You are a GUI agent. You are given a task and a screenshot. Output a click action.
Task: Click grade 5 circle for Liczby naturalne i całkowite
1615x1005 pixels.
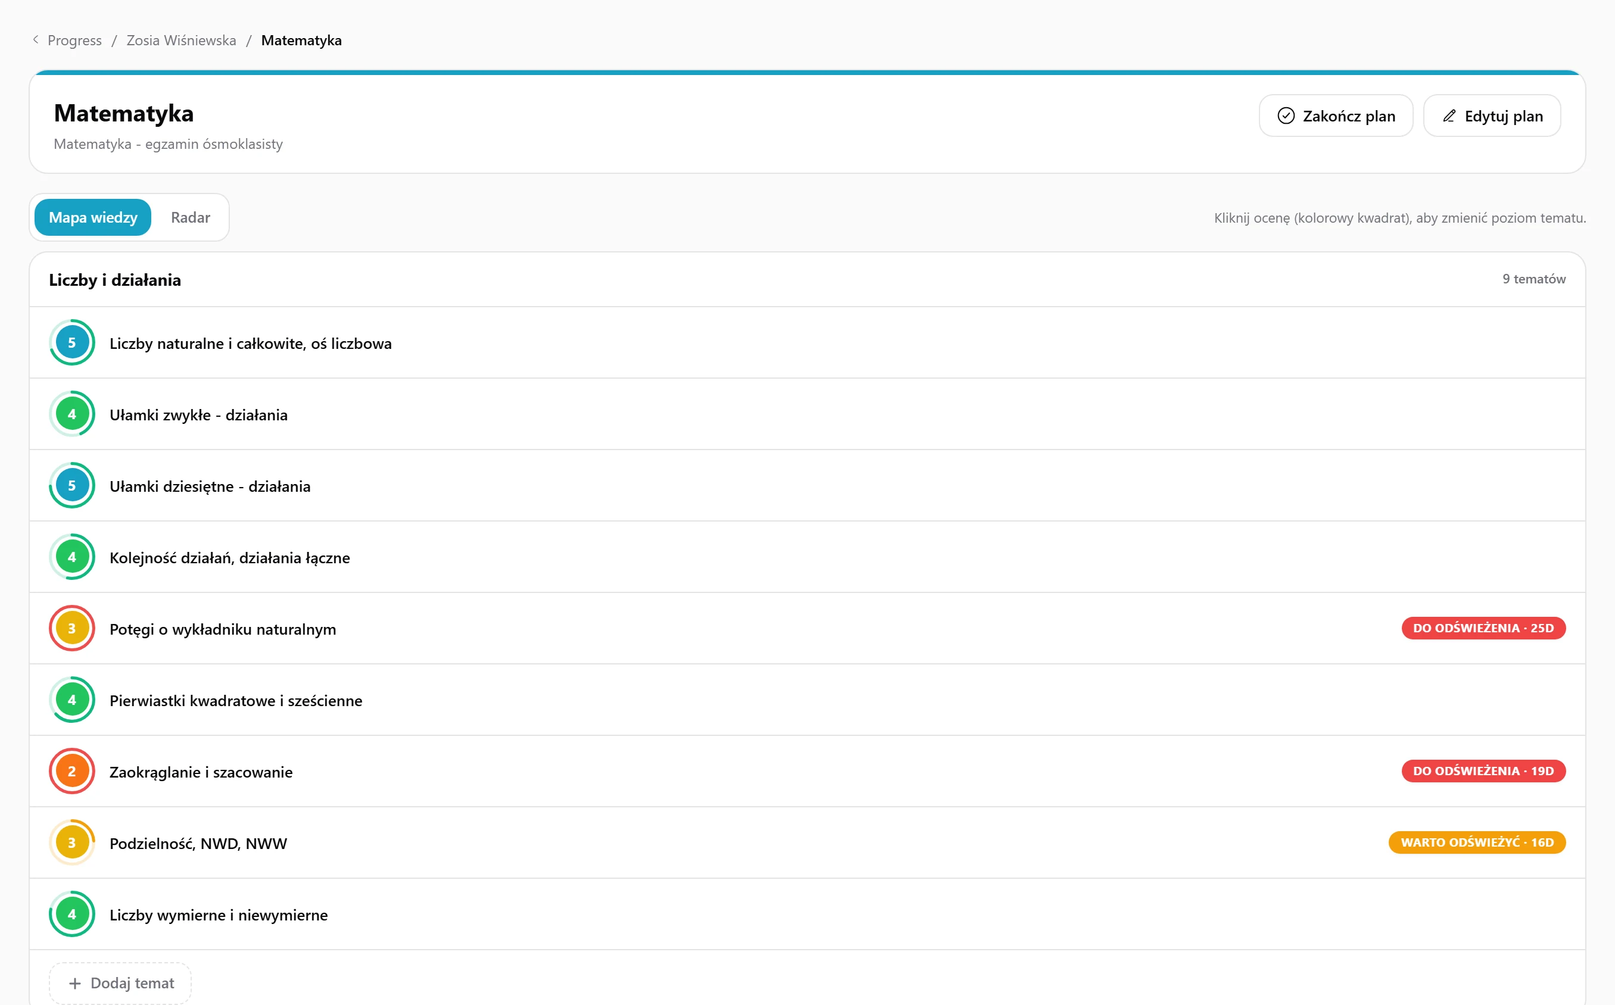coord(72,343)
